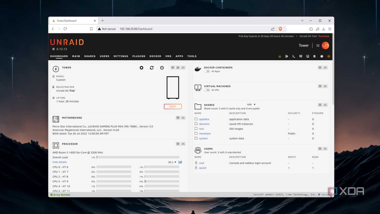Open the PLUGINS menu tab
380x214 pixels.
pyautogui.click(x=139, y=56)
